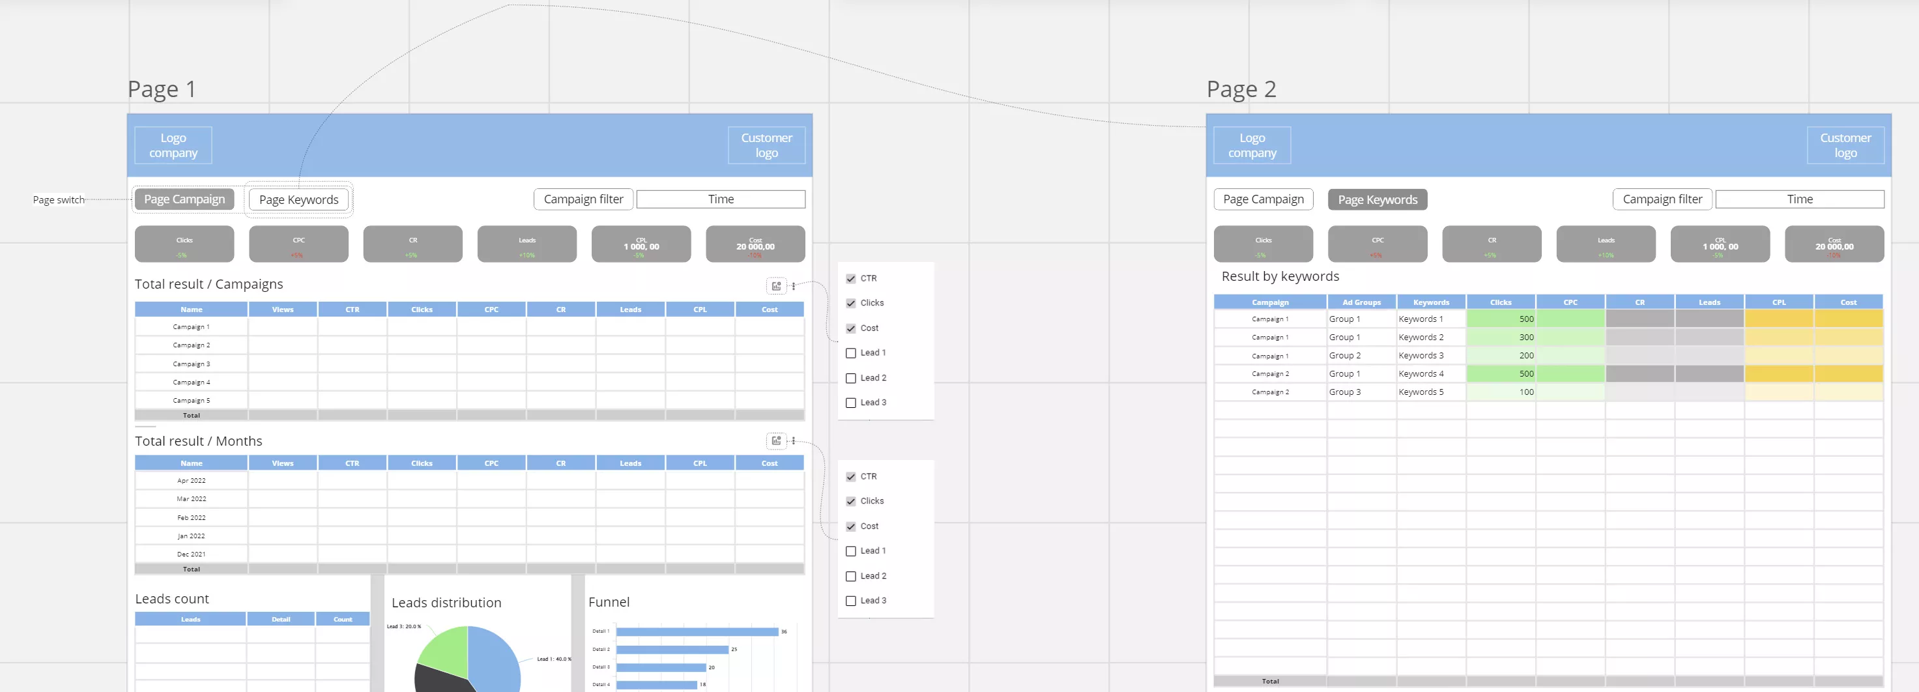This screenshot has height=692, width=1919.
Task: Click the Result by keywords heading
Action: pos(1280,276)
